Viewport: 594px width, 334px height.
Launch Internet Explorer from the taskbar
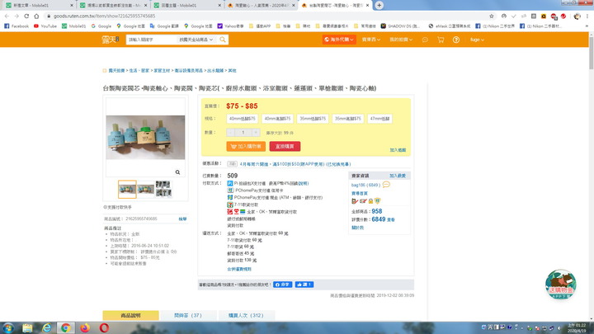(x=46, y=328)
